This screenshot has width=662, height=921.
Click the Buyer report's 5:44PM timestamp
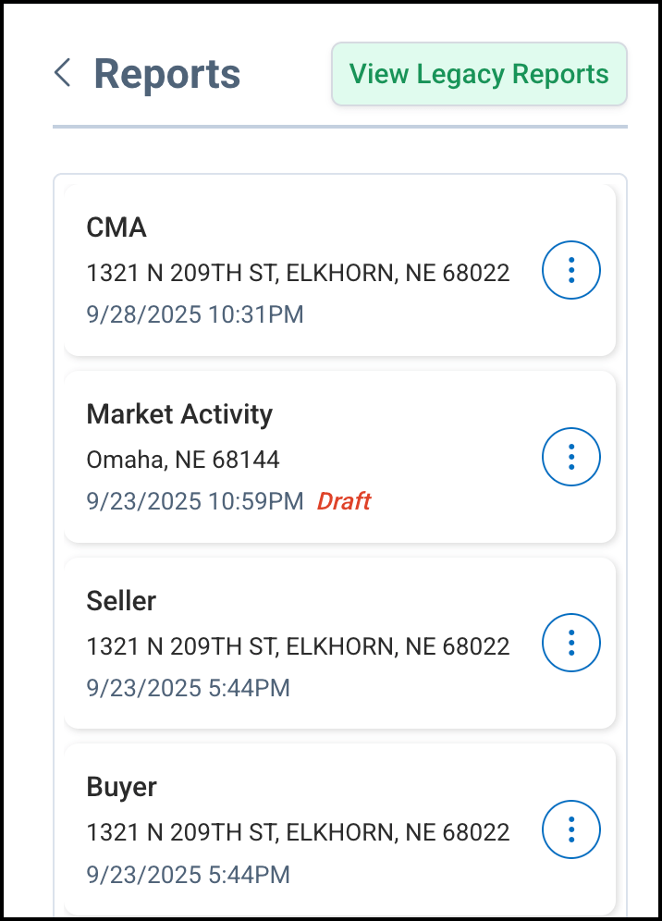pyautogui.click(x=188, y=874)
